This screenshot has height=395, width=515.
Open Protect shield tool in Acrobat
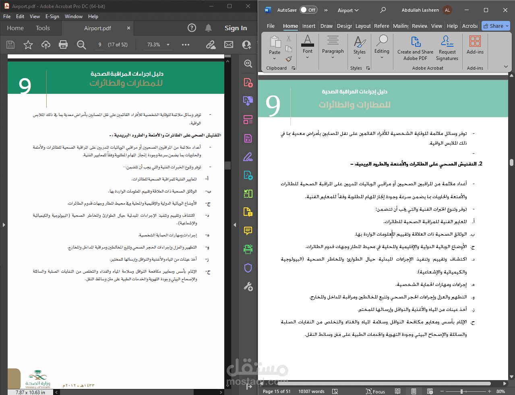(x=248, y=268)
